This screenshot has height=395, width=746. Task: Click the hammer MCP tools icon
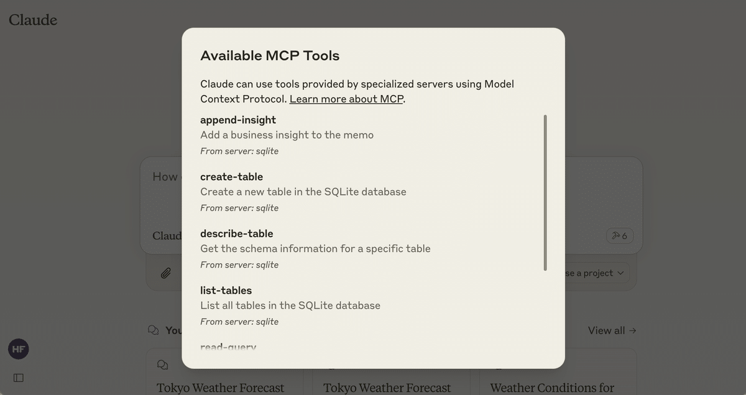(x=620, y=235)
